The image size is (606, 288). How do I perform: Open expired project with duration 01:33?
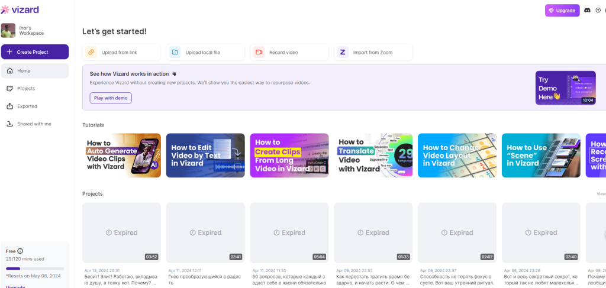(373, 233)
